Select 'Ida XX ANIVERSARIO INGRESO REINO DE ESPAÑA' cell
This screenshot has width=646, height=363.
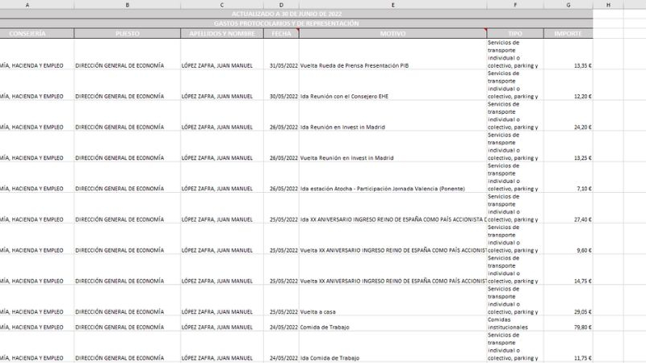point(393,208)
